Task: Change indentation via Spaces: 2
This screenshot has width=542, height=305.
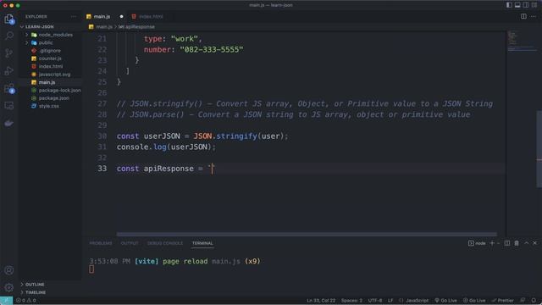Action: click(x=351, y=301)
